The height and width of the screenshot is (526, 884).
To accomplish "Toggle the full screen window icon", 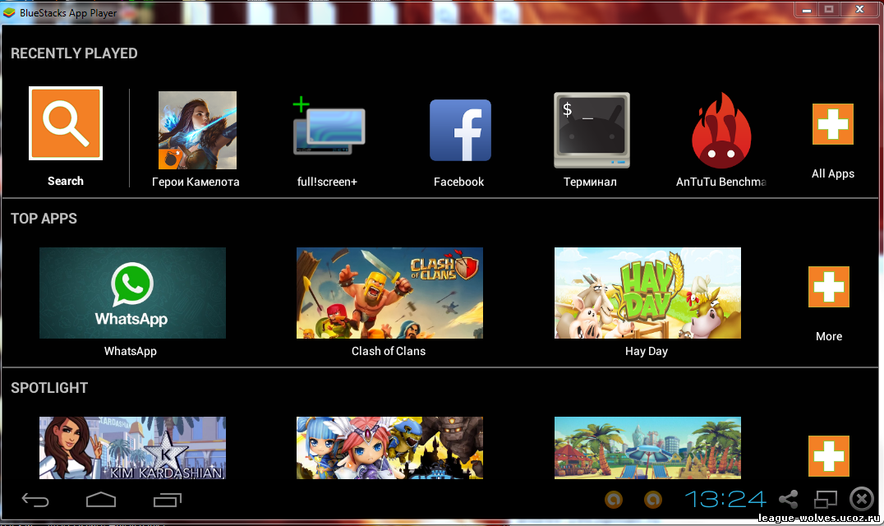I will coord(826,499).
